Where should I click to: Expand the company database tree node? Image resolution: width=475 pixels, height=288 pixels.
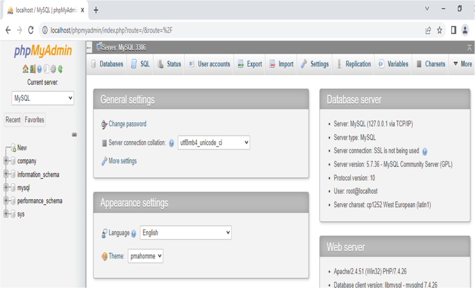(x=5, y=161)
